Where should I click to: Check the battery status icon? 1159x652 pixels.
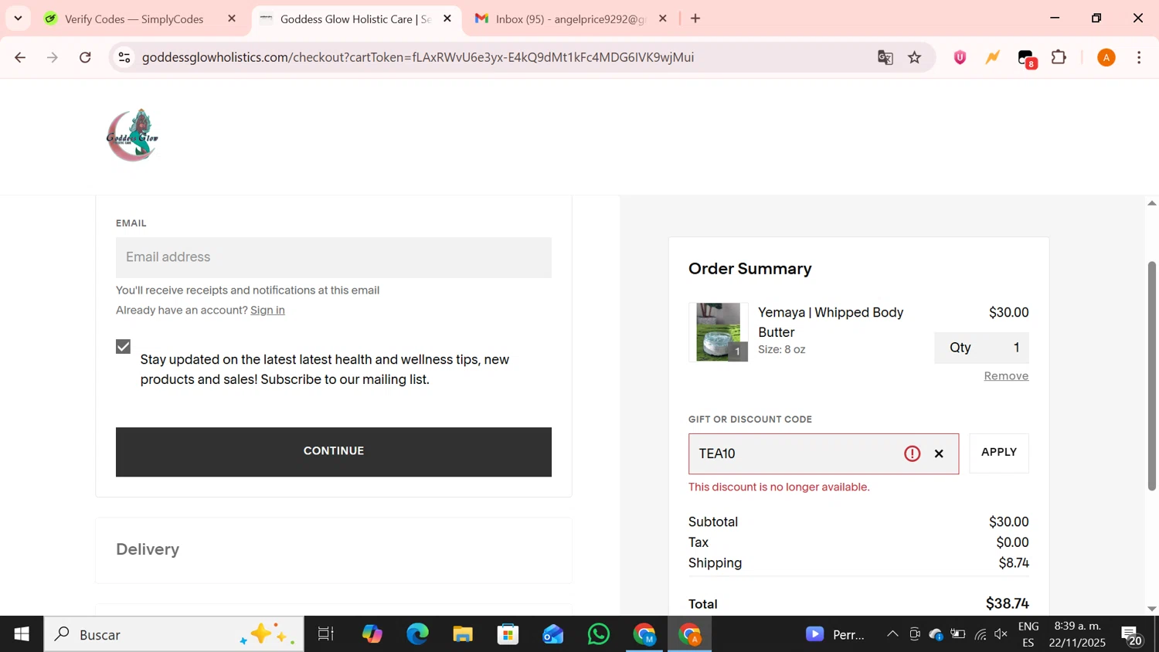[x=958, y=634]
